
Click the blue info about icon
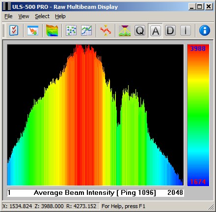(x=205, y=30)
